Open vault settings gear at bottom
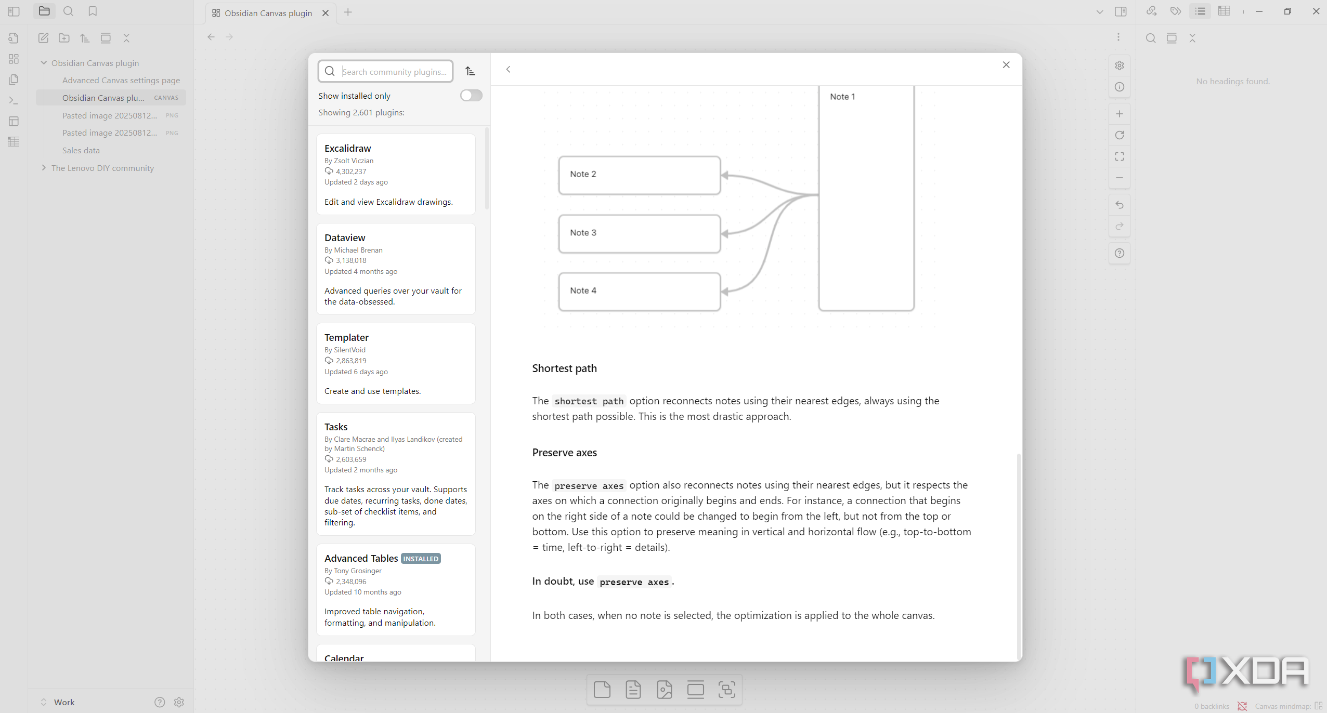Screen dimensions: 1327x713 (179, 702)
